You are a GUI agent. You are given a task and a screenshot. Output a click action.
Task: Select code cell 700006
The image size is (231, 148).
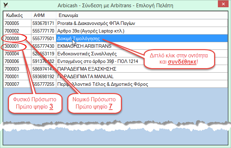[x=17, y=61]
